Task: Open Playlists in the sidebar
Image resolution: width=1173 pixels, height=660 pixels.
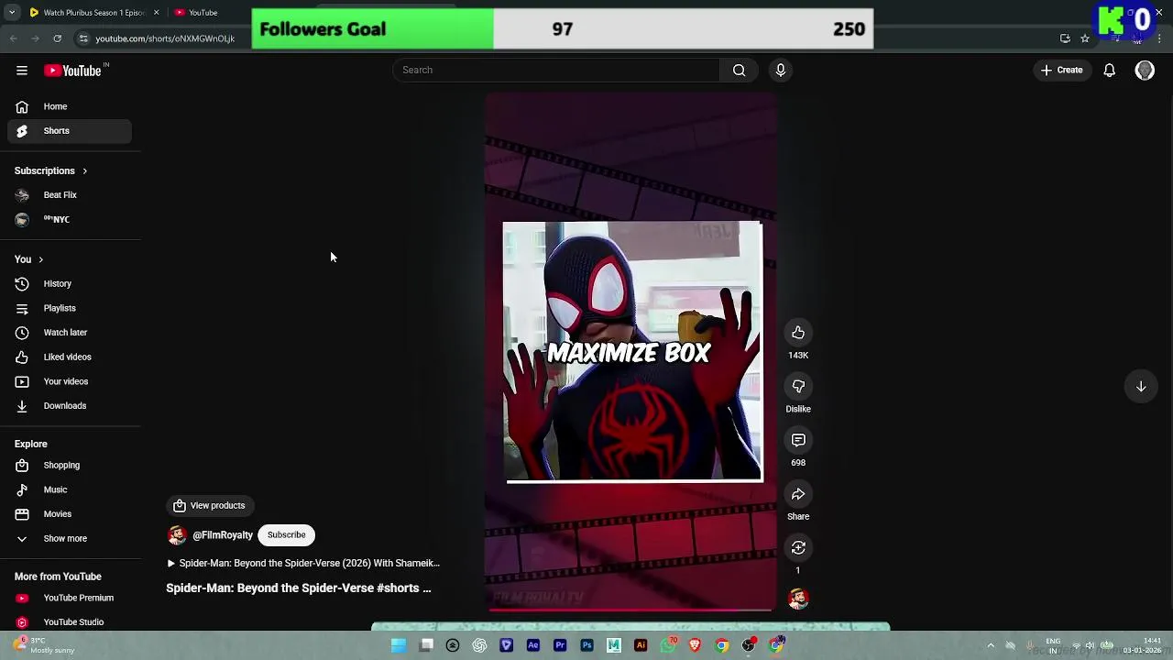Action: pyautogui.click(x=70, y=308)
